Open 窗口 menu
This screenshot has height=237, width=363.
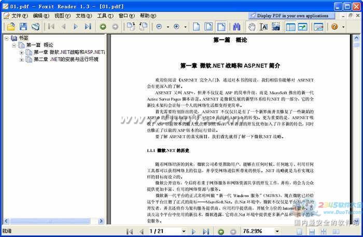click(127, 16)
